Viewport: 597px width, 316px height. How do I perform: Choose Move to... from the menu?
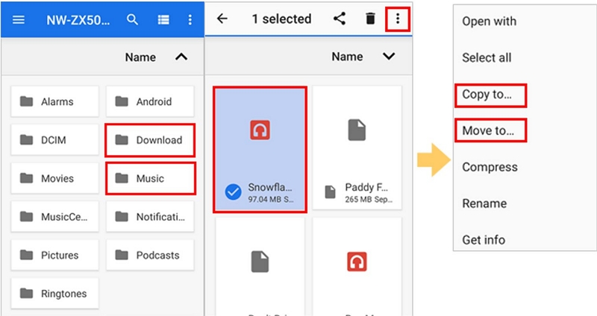click(x=489, y=131)
